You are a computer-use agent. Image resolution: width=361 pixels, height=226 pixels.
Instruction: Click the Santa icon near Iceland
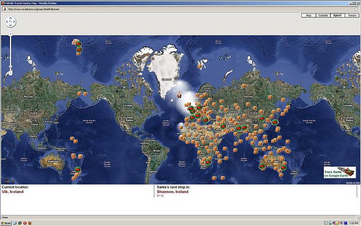pos(179,94)
